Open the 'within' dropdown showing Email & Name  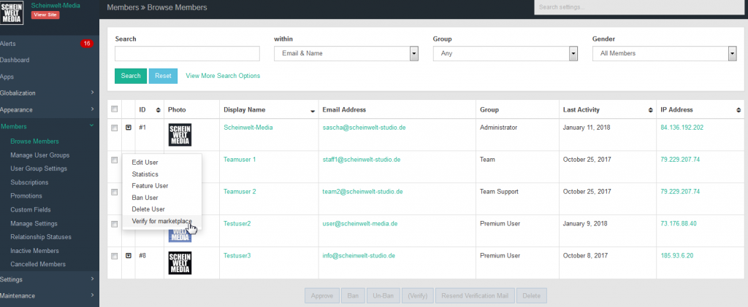[x=346, y=53]
